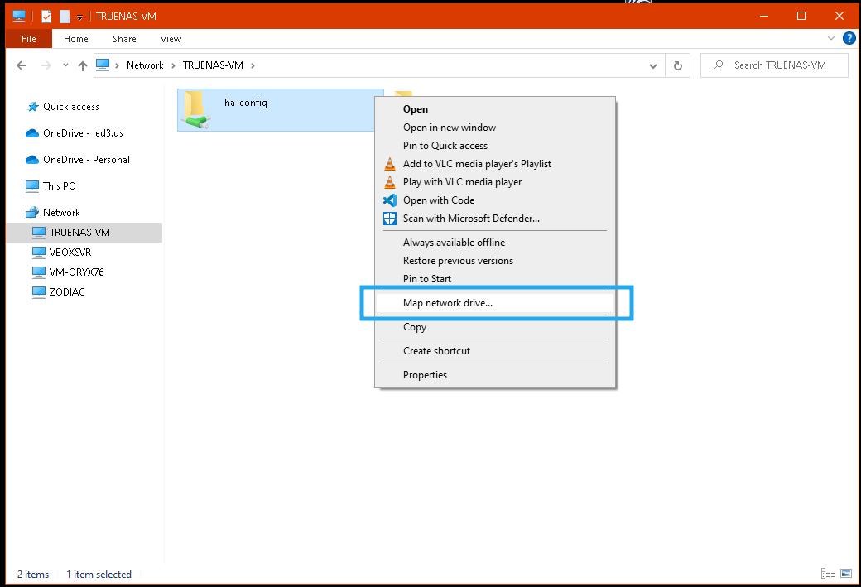This screenshot has width=861, height=587.
Task: Select OneDrive - led3.us in sidebar
Action: pos(75,133)
